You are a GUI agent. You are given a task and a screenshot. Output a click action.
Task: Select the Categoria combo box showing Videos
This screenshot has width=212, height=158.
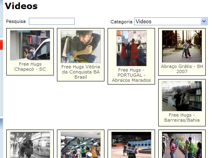[x=171, y=21]
